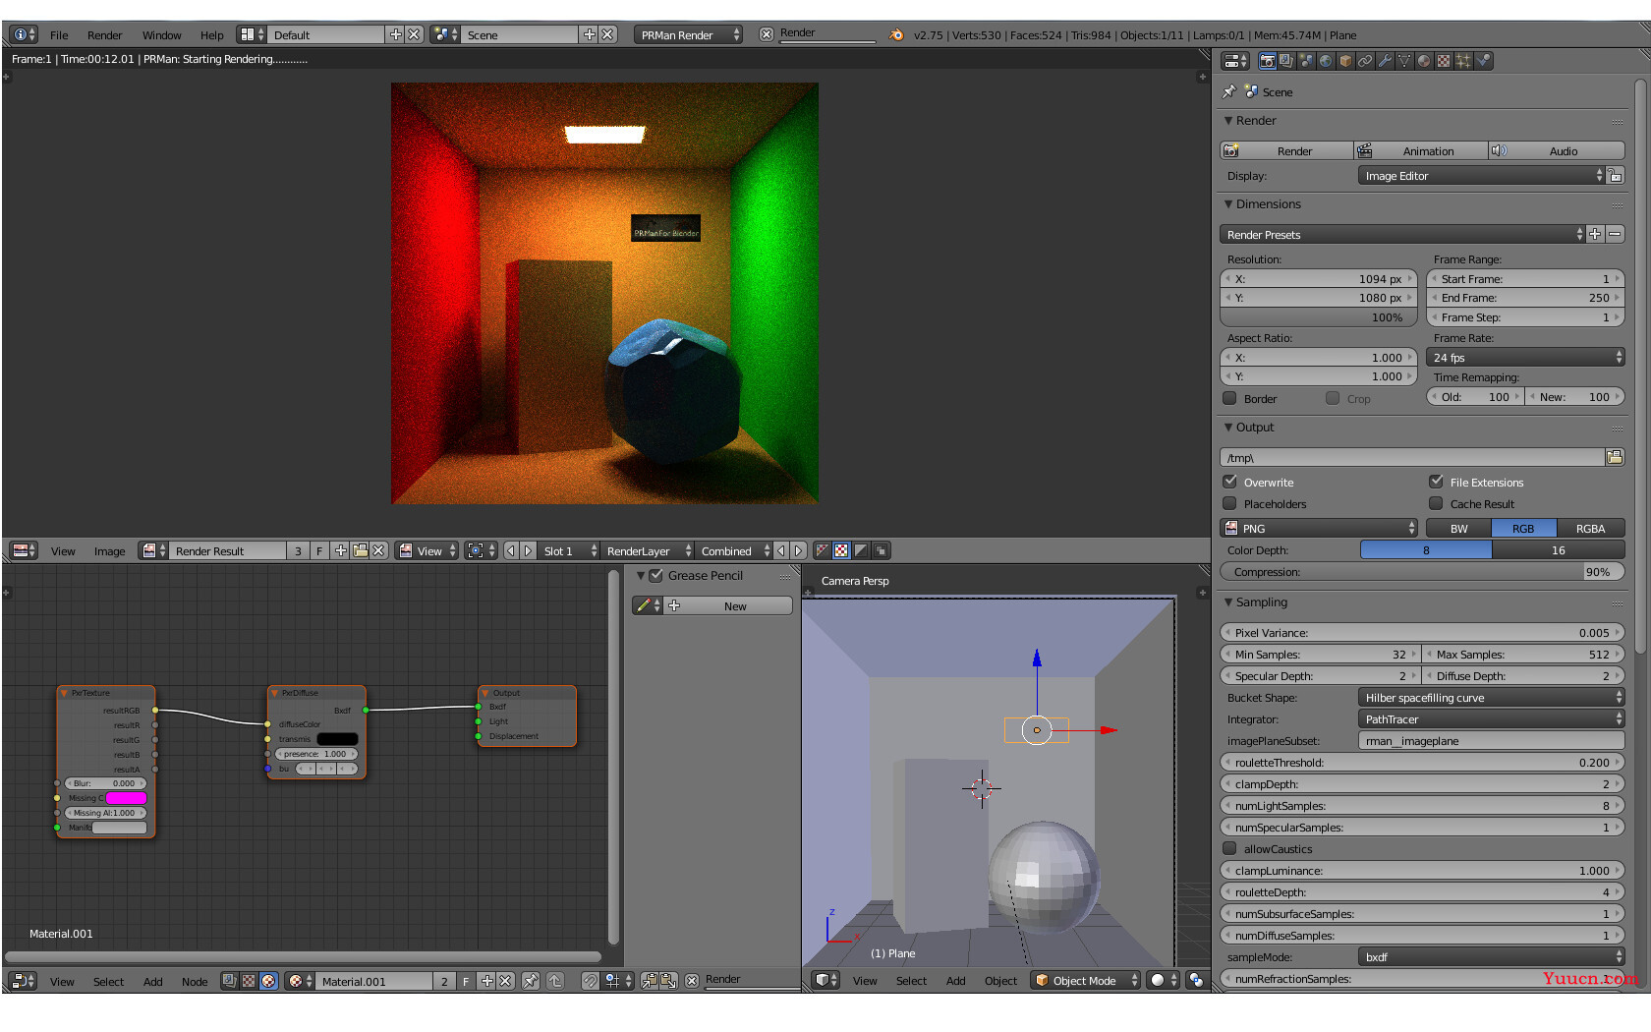Open the Constraints properties tab (chain icon)
This screenshot has height=1032, width=1651.
click(1365, 61)
